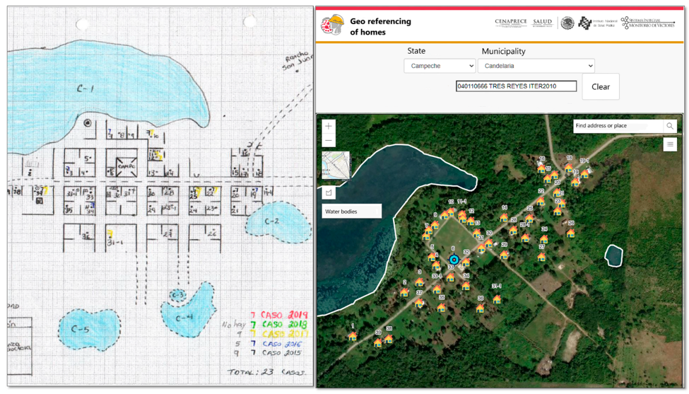
Task: Switch basemap using the street map thumbnail
Action: (336, 165)
